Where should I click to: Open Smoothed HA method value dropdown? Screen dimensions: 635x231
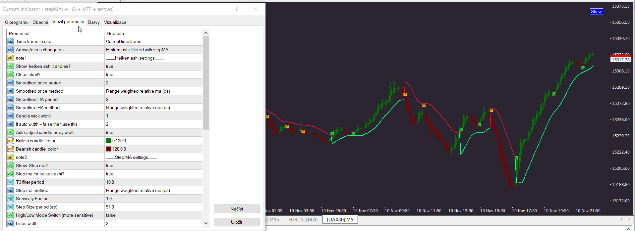pyautogui.click(x=153, y=108)
